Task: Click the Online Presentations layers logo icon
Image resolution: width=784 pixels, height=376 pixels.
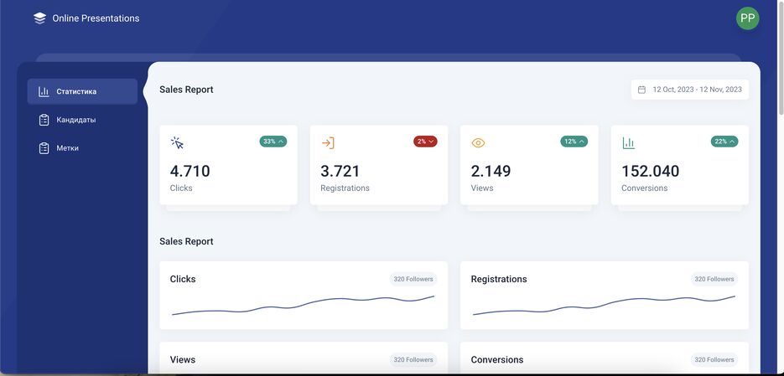Action: point(39,18)
